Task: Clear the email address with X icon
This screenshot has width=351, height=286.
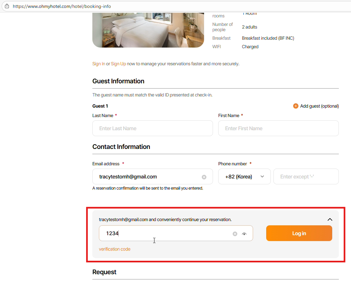Action: point(204,177)
